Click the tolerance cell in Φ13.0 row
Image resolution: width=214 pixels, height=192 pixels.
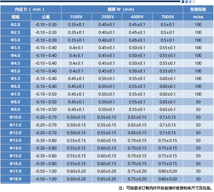pyautogui.click(x=46, y=140)
